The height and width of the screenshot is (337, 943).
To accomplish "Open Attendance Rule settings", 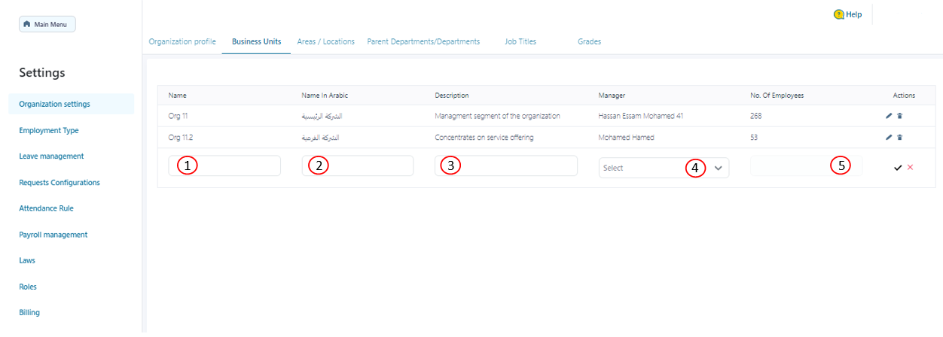I will pyautogui.click(x=46, y=208).
